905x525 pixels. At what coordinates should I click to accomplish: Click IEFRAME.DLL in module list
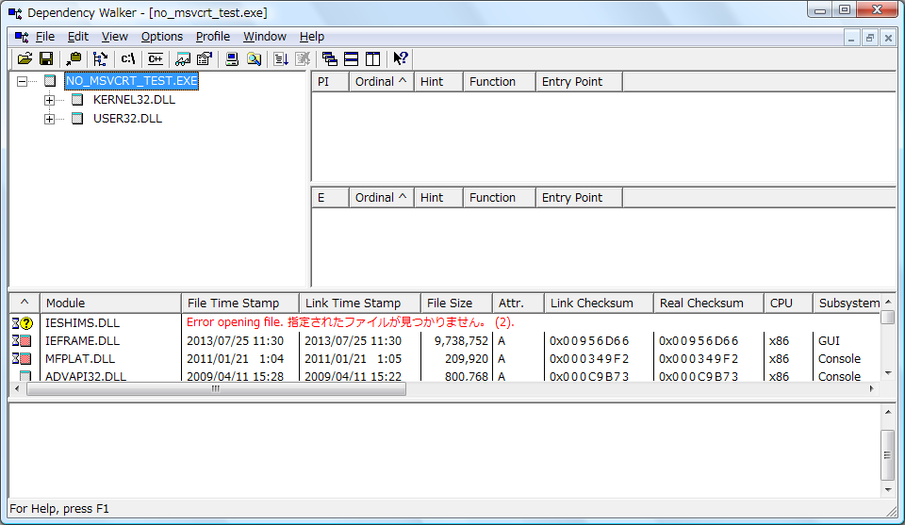click(83, 341)
